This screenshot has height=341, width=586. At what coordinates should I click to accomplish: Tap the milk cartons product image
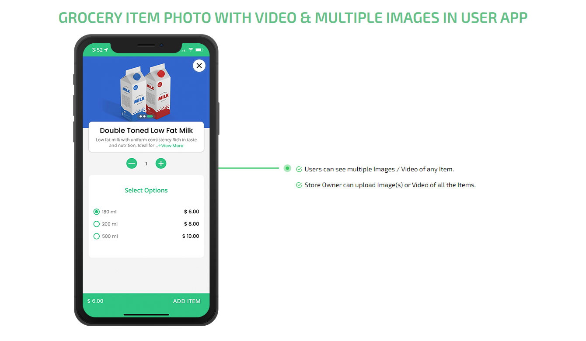point(145,92)
